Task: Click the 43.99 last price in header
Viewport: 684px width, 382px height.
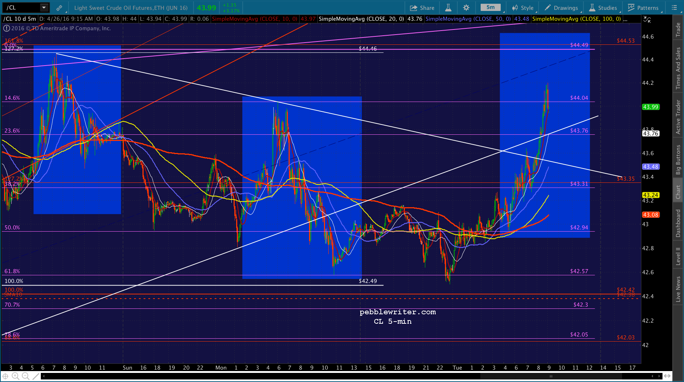Action: click(x=206, y=8)
